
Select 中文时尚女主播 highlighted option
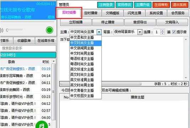tap(85, 43)
